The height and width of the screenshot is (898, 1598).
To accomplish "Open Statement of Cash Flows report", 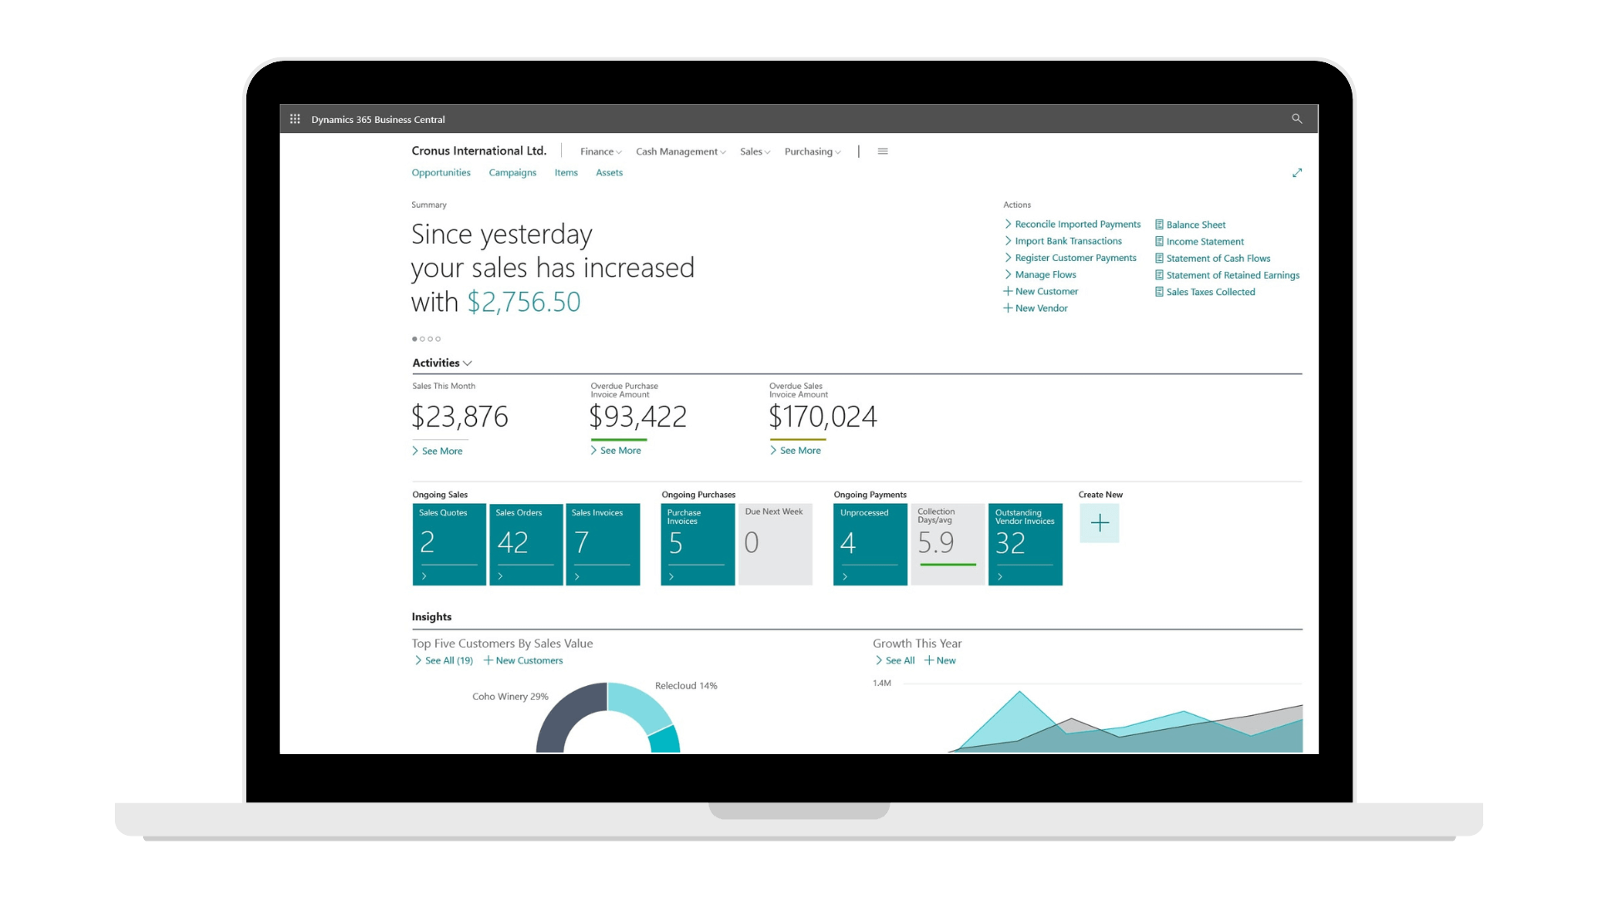I will coord(1213,259).
